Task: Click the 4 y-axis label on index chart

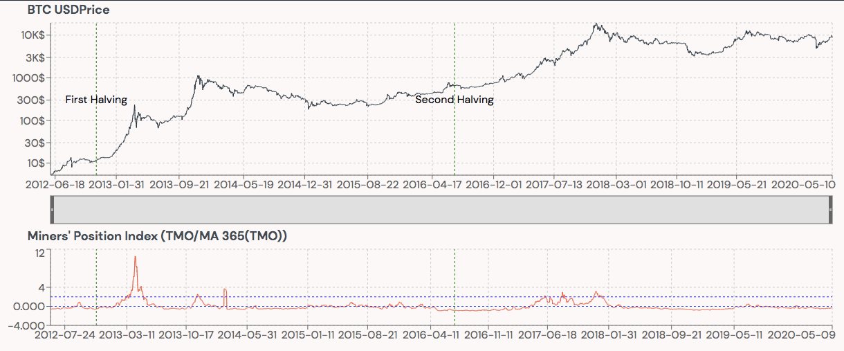Action: pos(42,287)
